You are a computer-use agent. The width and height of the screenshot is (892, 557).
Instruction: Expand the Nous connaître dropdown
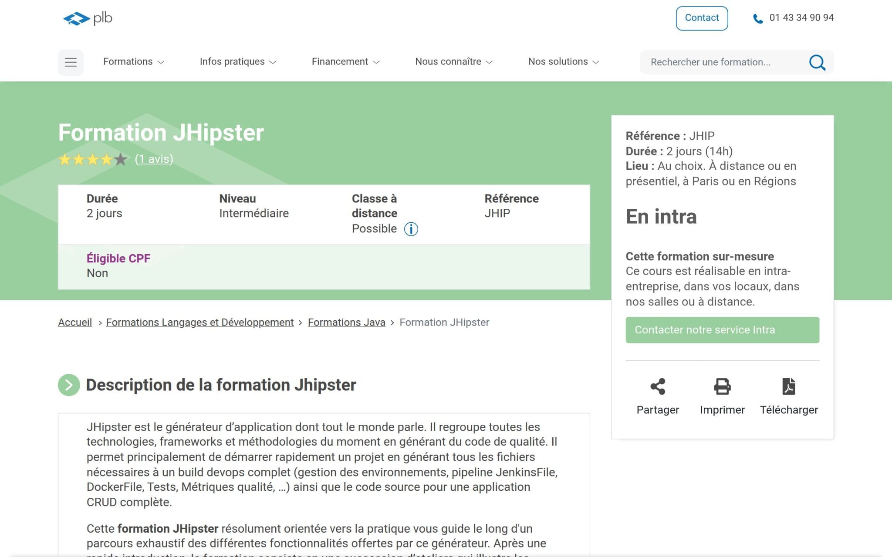click(454, 62)
